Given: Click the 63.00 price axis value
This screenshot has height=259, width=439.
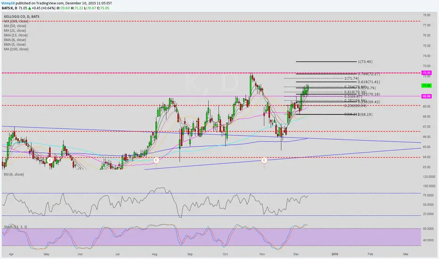Looking at the screenshot, I should coord(427,168).
